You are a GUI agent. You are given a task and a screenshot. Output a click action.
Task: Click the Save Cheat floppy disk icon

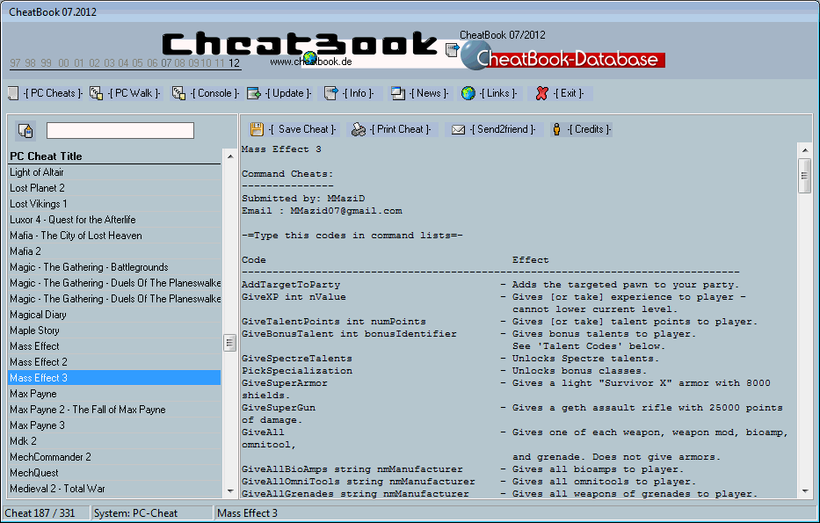click(257, 129)
